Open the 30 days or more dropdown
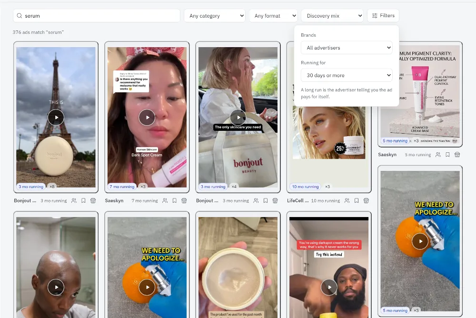The width and height of the screenshot is (476, 318). [x=347, y=75]
